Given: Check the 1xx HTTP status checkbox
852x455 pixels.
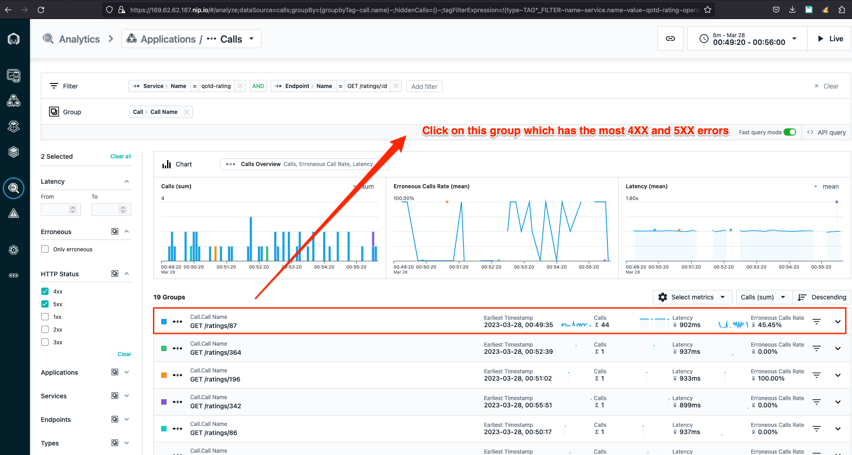Looking at the screenshot, I should pyautogui.click(x=45, y=317).
